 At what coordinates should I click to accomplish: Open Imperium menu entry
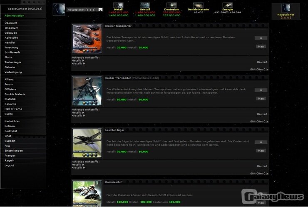point(11,28)
